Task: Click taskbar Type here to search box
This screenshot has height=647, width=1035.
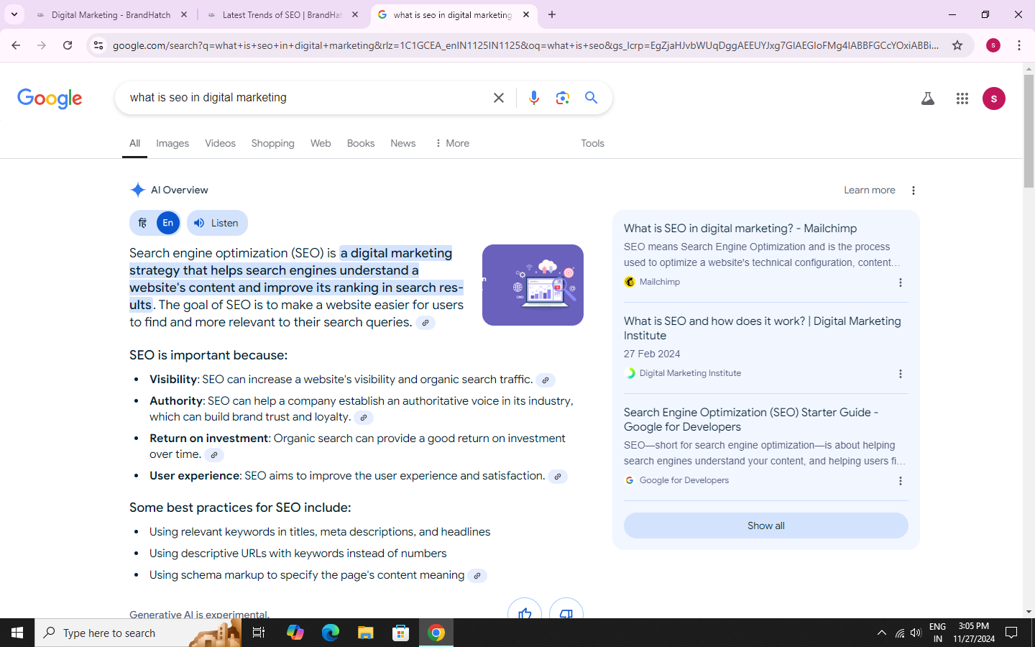Action: [138, 633]
